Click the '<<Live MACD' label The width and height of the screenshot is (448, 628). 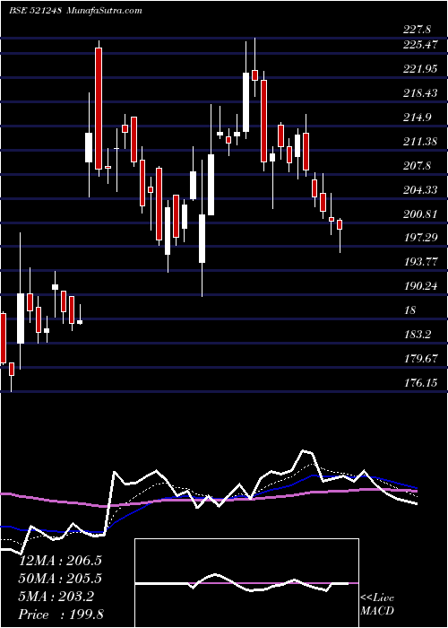[x=377, y=605]
